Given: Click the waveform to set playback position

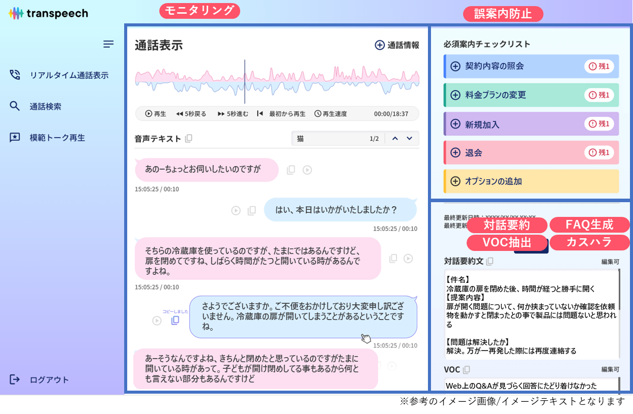Looking at the screenshot, I should coord(277,79).
